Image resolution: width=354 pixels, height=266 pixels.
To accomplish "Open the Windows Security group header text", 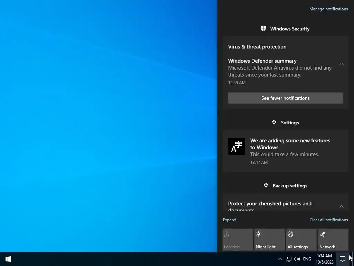I will tap(290, 29).
